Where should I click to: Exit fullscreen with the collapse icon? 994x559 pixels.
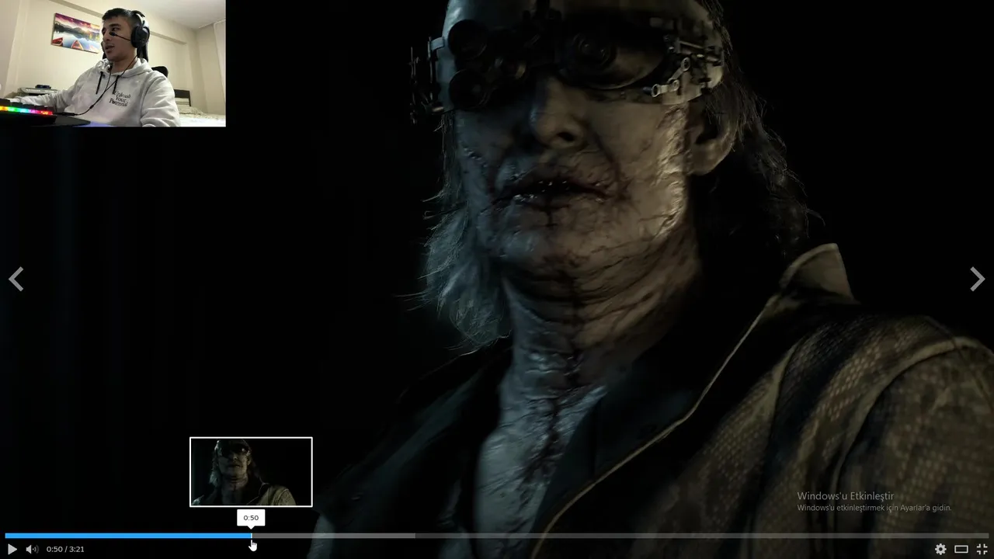[982, 549]
